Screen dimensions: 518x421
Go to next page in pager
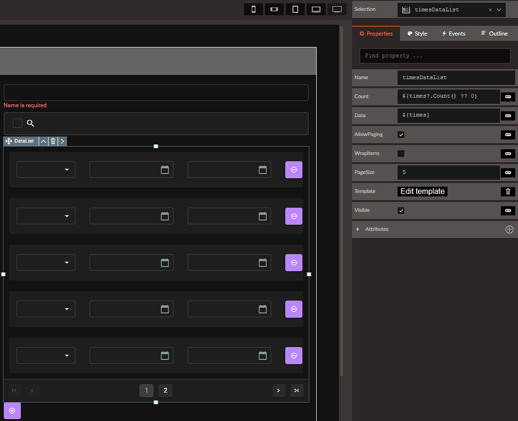(279, 391)
